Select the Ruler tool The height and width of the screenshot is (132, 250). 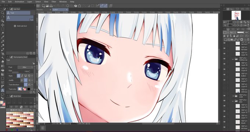(x=3, y=87)
